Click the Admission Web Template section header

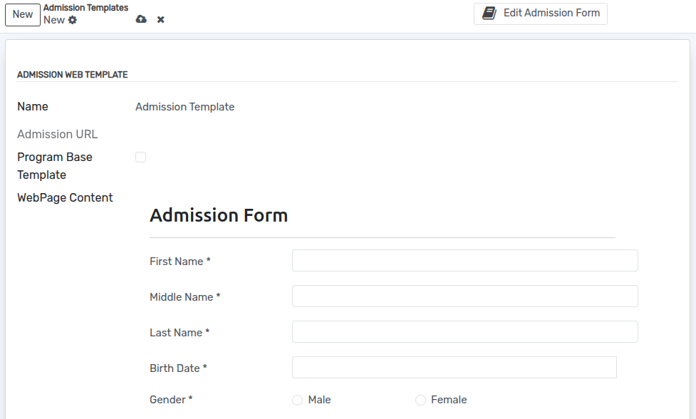(72, 74)
